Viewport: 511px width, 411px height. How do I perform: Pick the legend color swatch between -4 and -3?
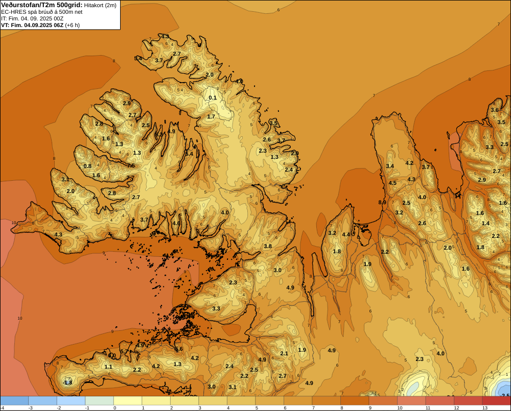[x=14, y=401]
